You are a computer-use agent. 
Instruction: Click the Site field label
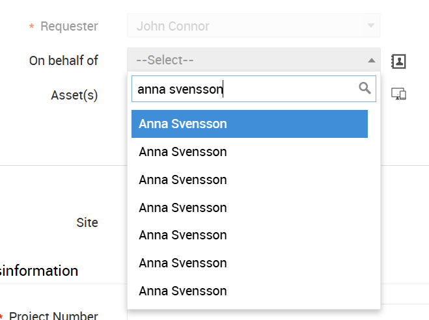click(x=87, y=222)
